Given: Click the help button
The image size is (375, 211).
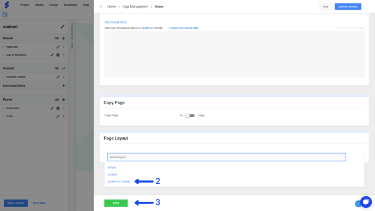Looking at the screenshot, I should pos(326,7).
